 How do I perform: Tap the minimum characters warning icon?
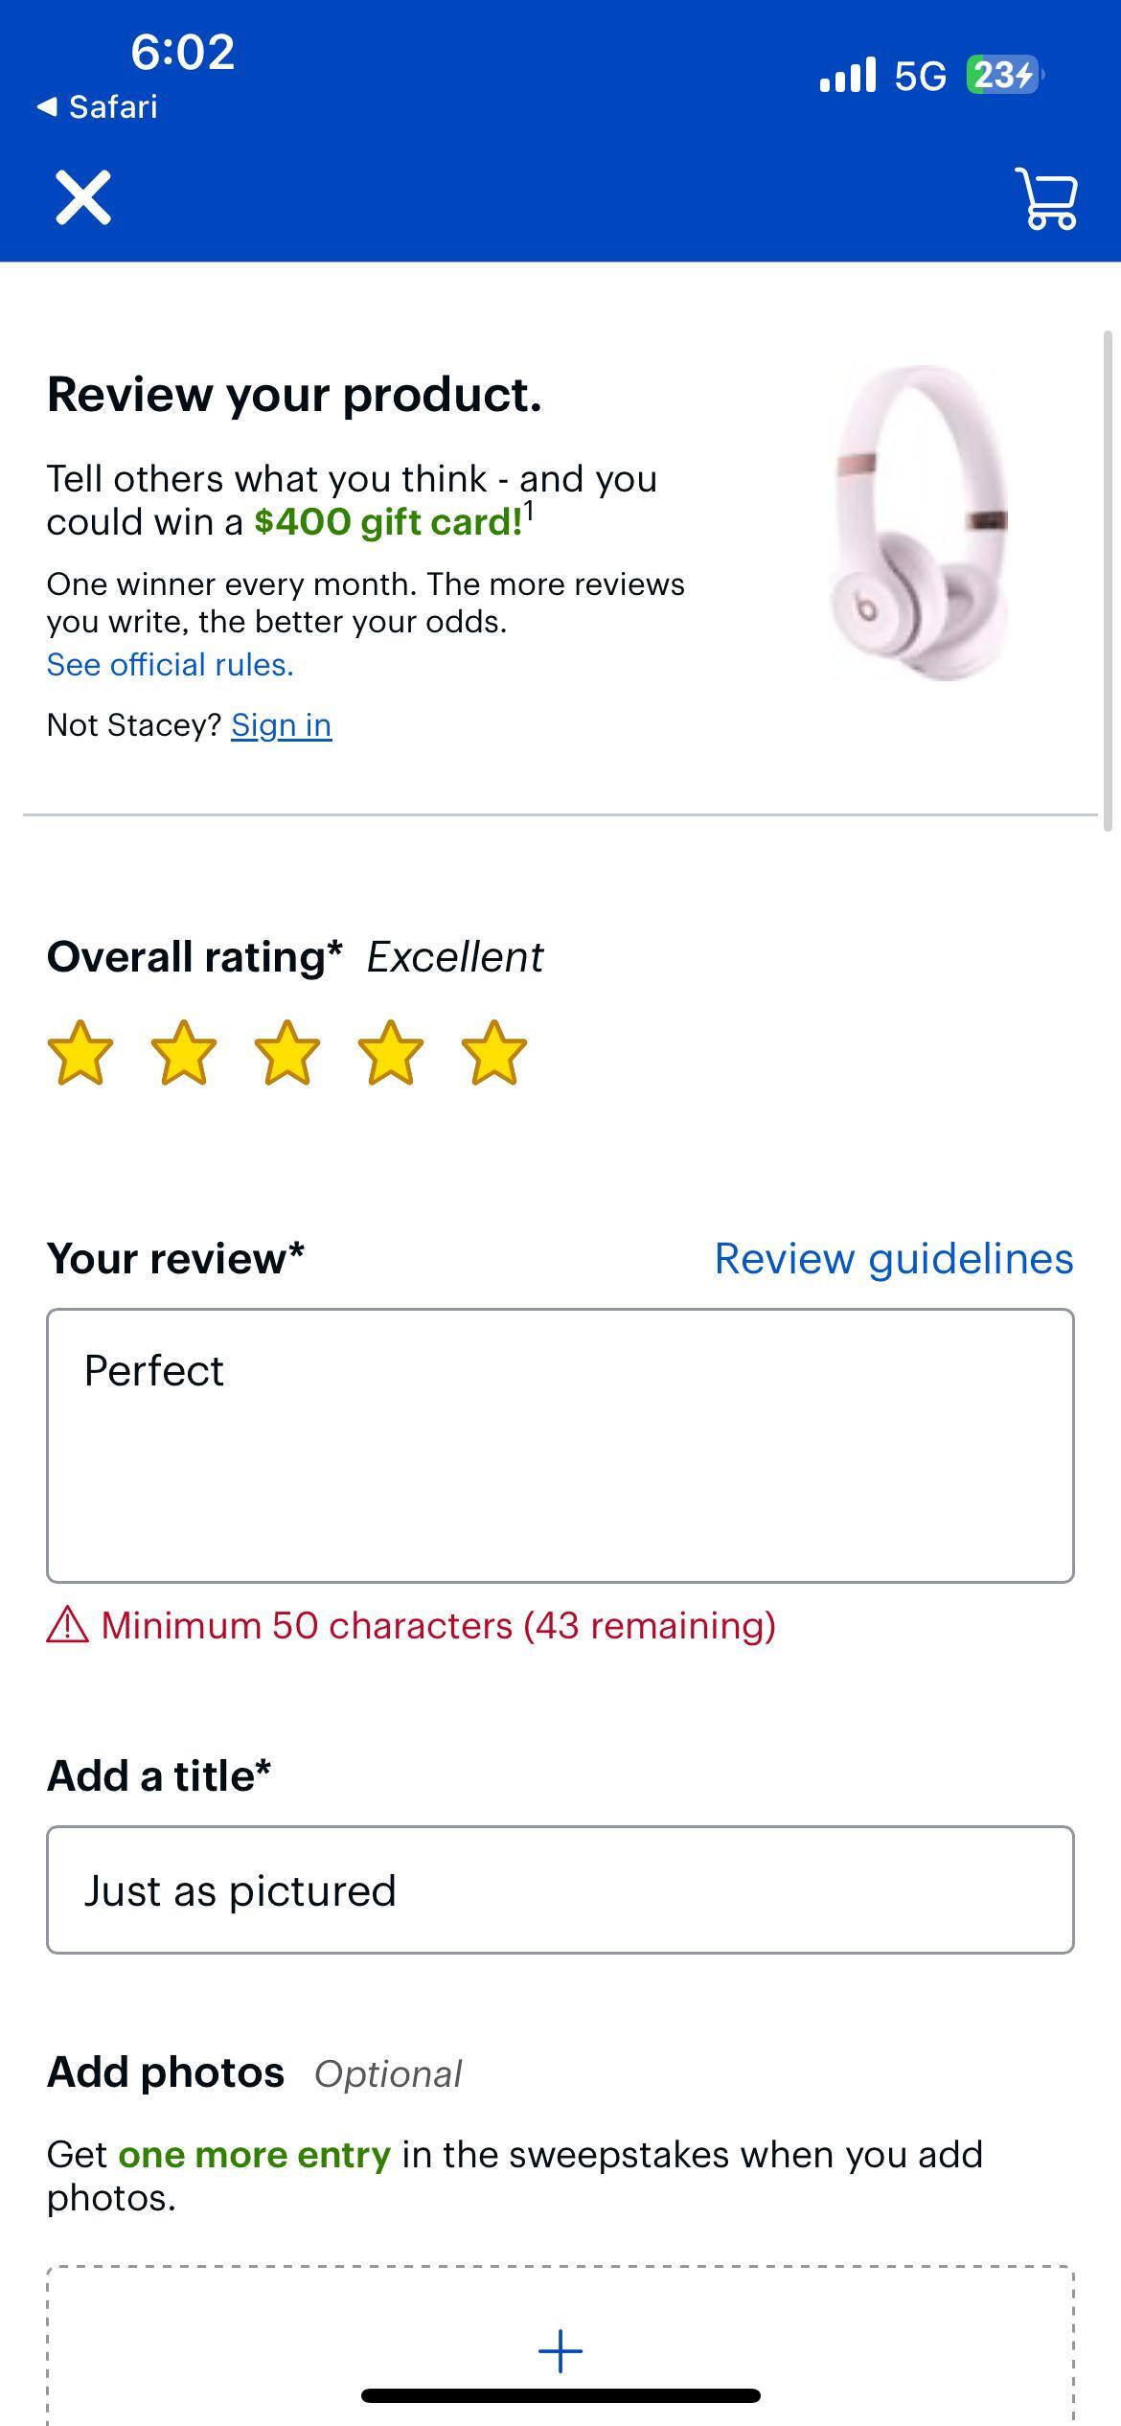[68, 1625]
